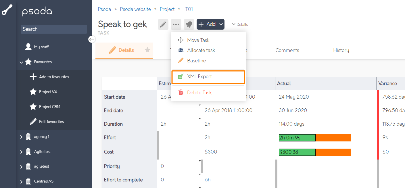405x188 pixels.
Task: Collapse the Favourites section chevron
Action: click(21, 62)
